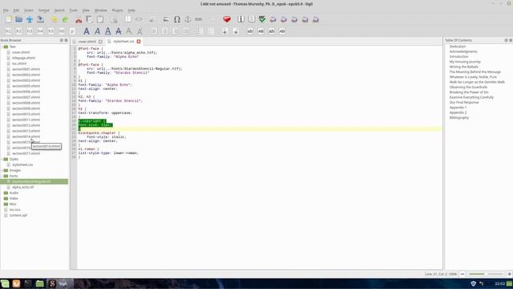This screenshot has width=513, height=289.
Task: Open the Search menu
Action: pos(59,10)
